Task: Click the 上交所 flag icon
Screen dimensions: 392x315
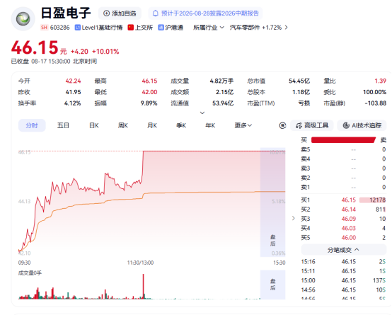Action: (x=130, y=28)
